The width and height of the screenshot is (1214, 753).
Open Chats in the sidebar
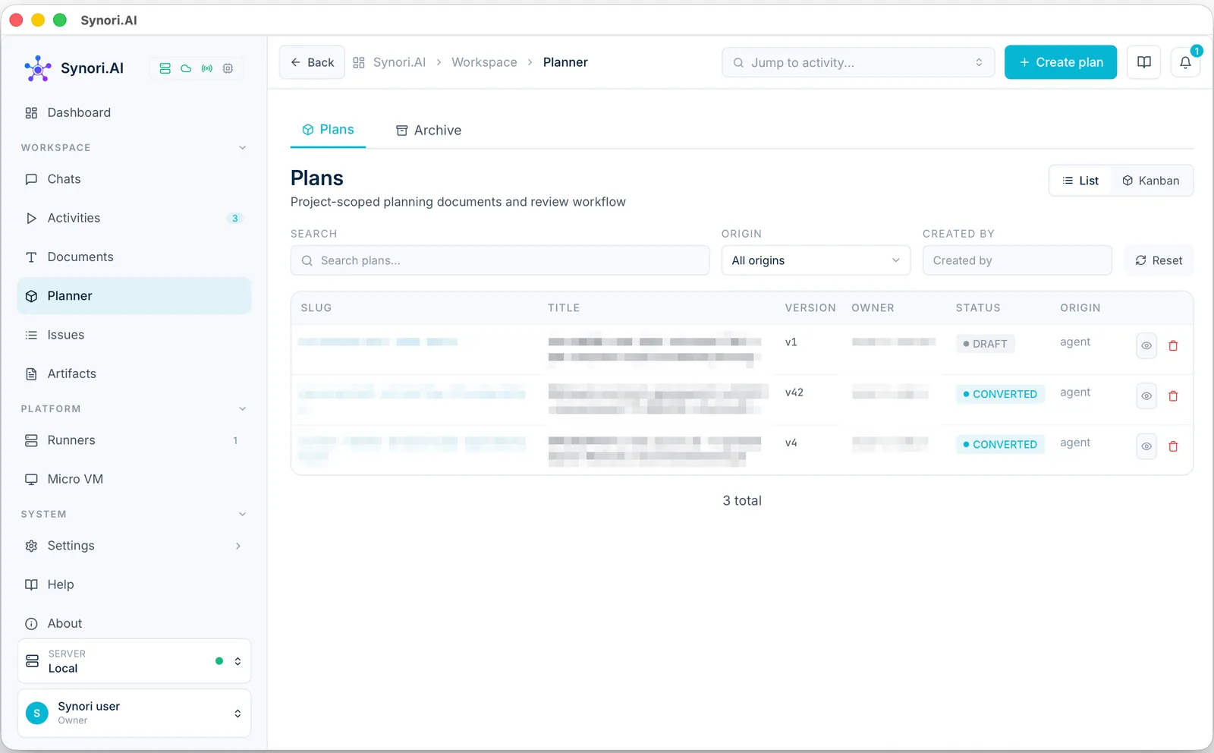point(134,179)
